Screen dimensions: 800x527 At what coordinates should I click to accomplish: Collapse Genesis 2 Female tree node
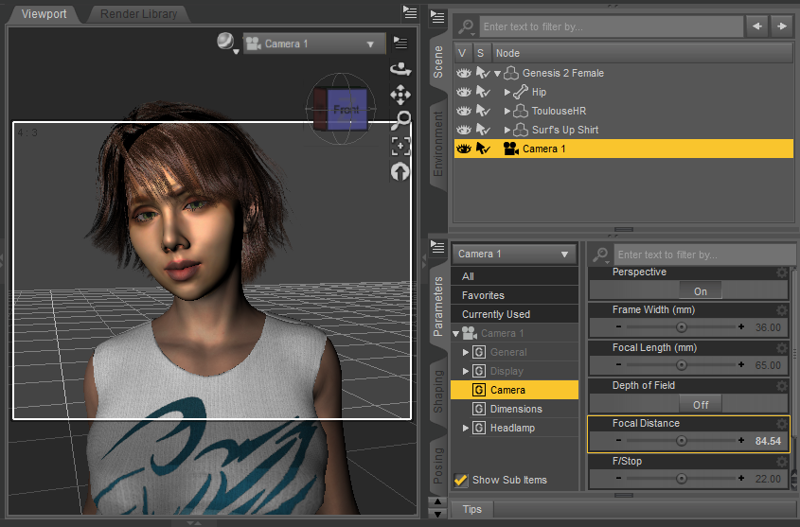[x=497, y=74]
